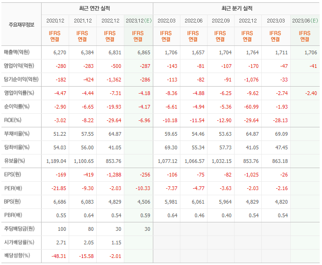Click the 2021.12 annual column header

tap(83, 21)
